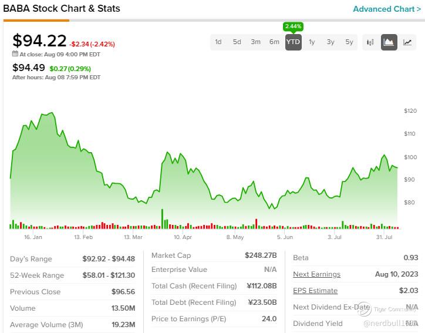Select the 3m time range

click(x=255, y=42)
